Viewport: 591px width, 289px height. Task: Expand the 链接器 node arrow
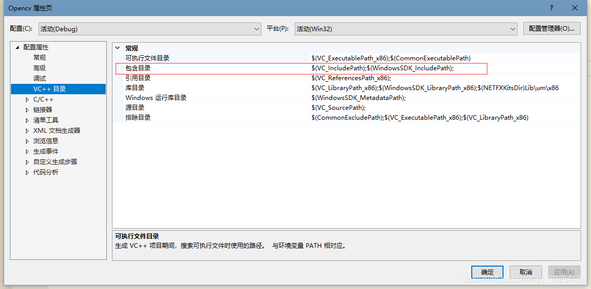click(x=27, y=110)
